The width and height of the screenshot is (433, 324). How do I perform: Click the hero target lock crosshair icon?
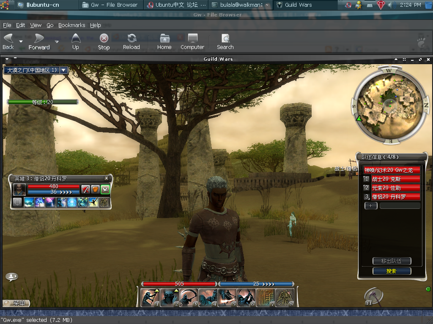[17, 202]
